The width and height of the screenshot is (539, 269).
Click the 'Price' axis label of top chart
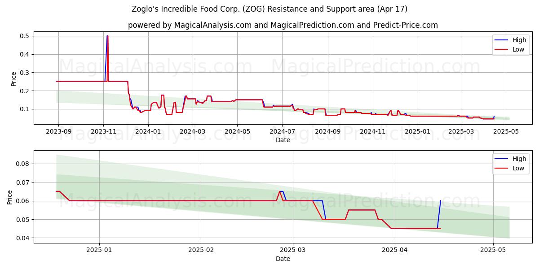(13, 79)
